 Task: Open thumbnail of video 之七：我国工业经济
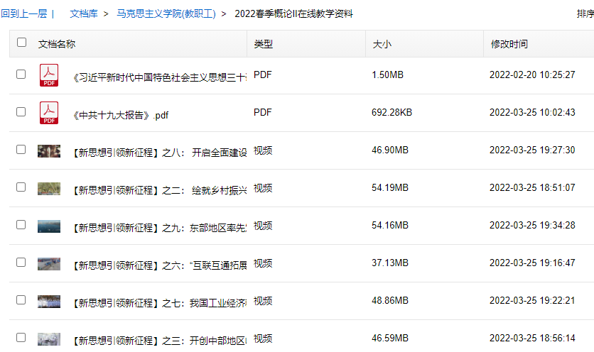tap(49, 302)
